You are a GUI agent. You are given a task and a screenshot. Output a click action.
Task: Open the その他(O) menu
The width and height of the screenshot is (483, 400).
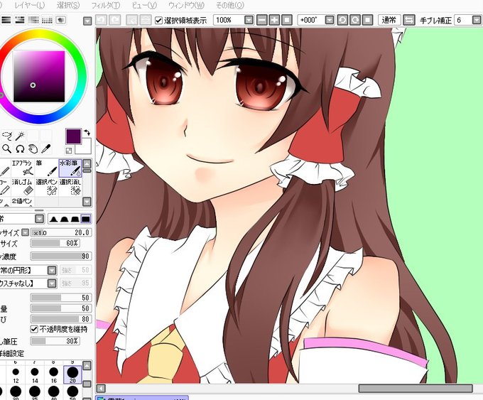coord(230,5)
